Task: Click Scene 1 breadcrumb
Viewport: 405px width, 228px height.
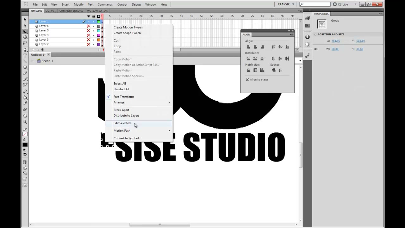Action: [45, 61]
